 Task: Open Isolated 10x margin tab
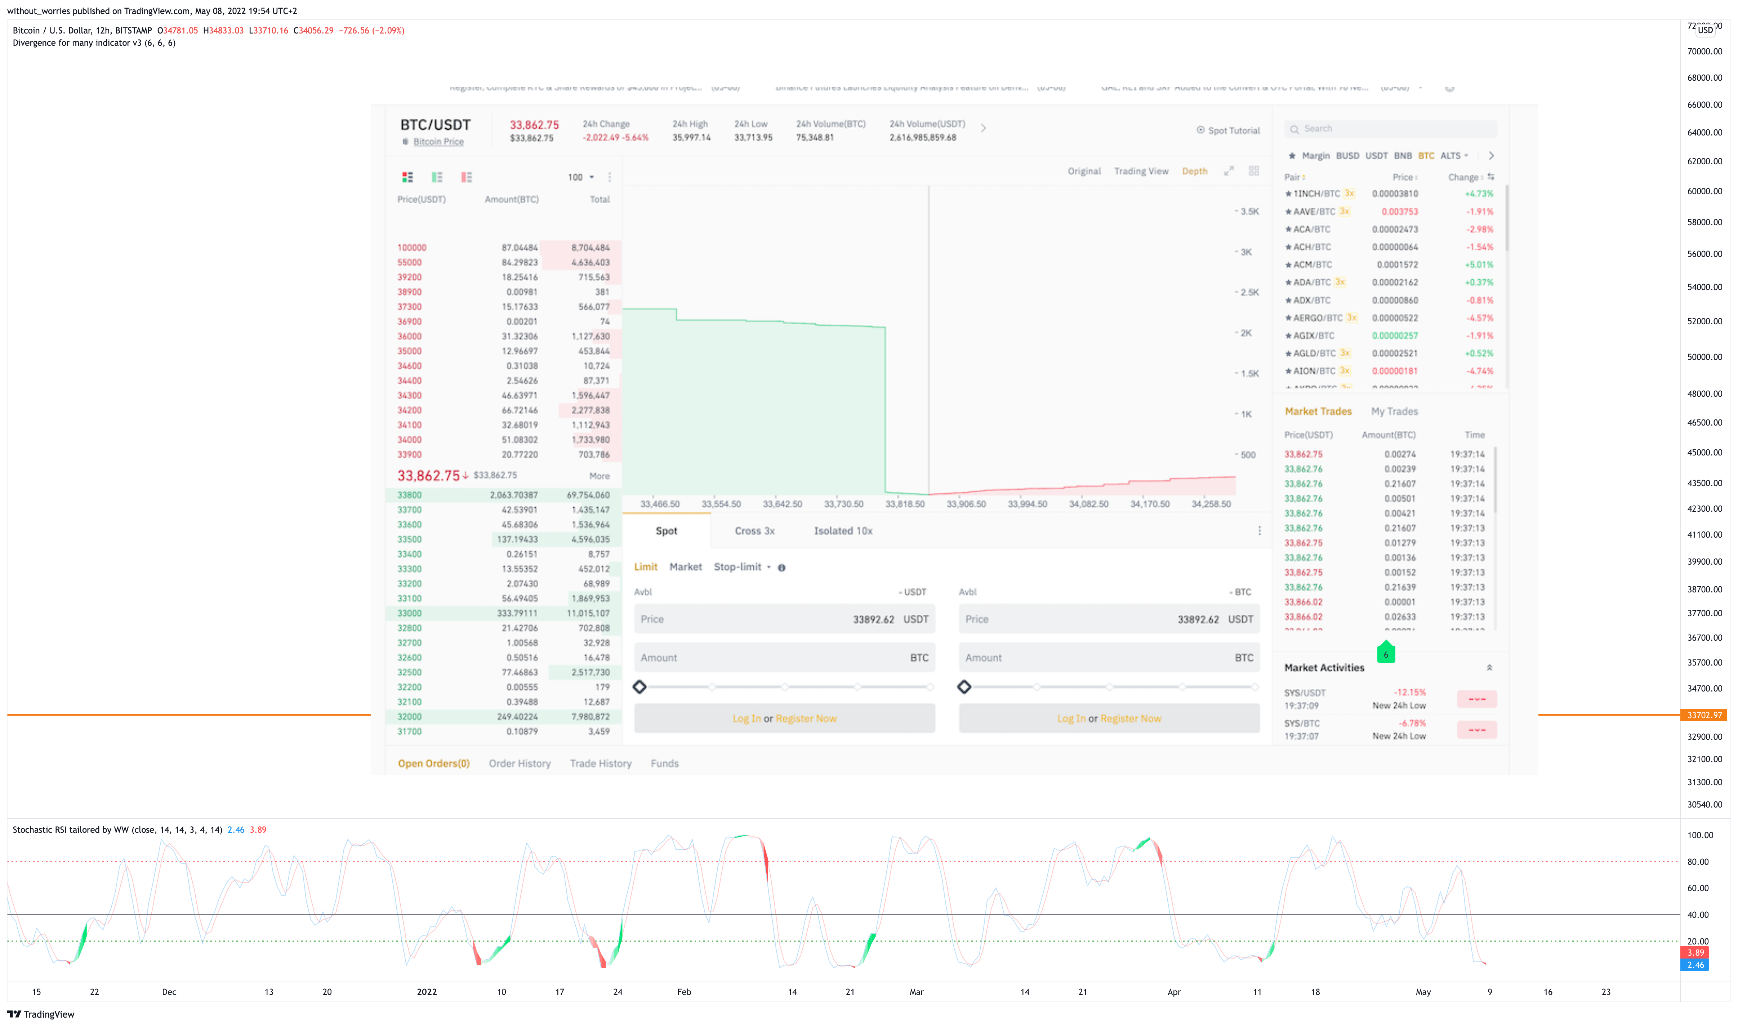coord(843,531)
